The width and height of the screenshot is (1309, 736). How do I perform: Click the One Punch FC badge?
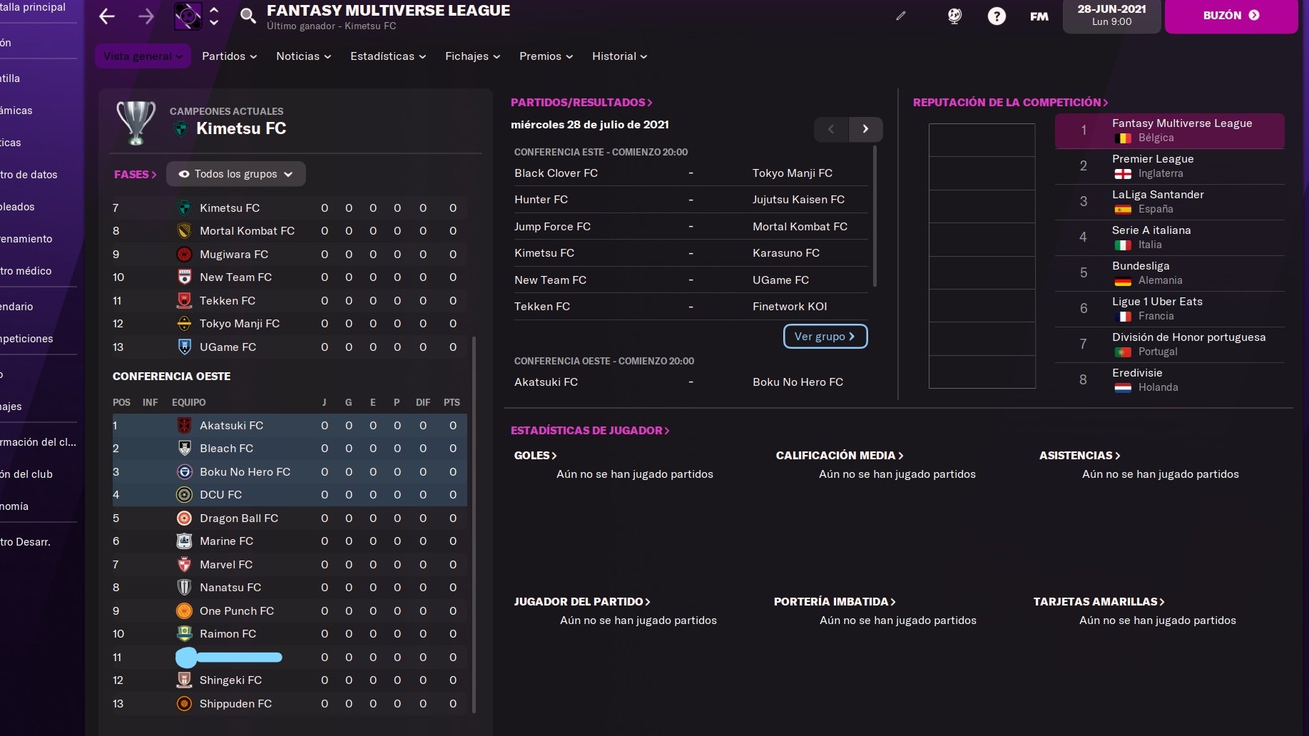pos(184,611)
